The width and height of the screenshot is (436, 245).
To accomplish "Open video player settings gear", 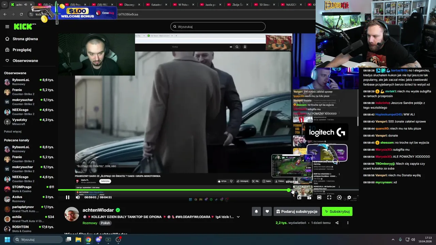I will coord(349,197).
